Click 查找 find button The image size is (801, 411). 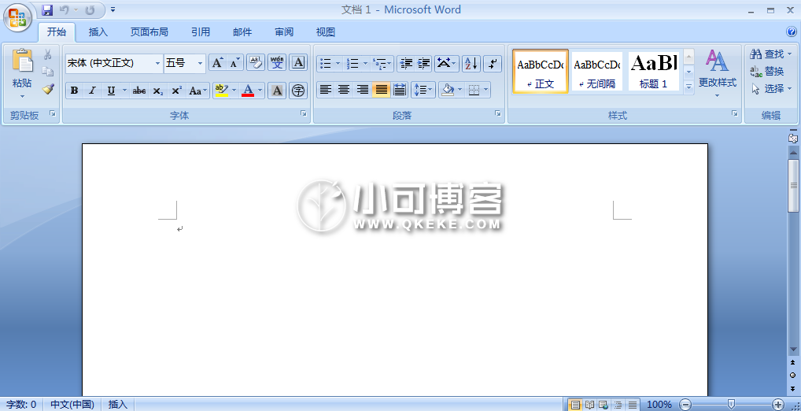click(x=771, y=54)
